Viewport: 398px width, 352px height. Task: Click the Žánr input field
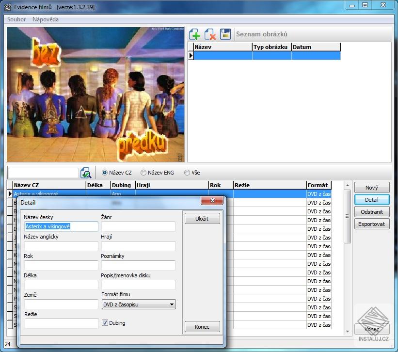click(138, 226)
